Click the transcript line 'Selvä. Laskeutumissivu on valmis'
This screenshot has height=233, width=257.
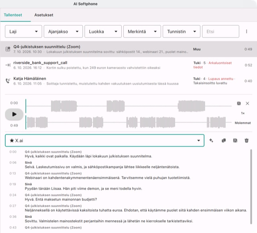pos(102,167)
